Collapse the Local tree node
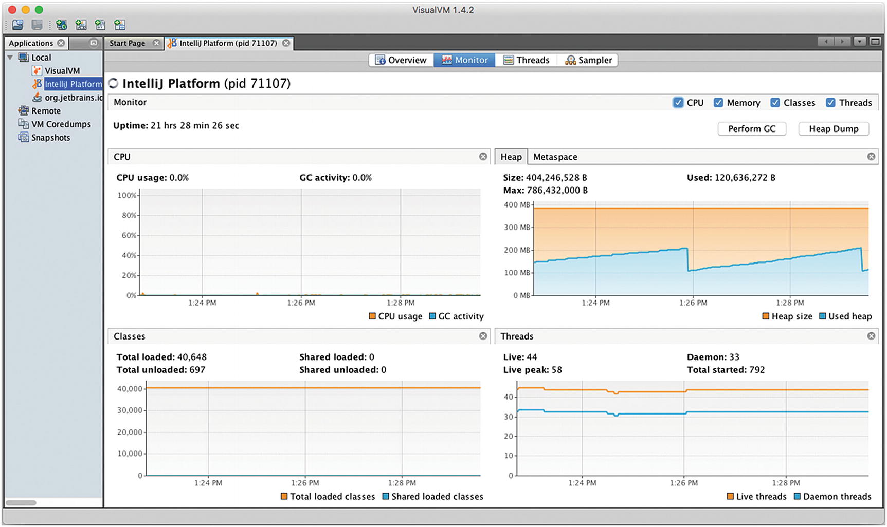 click(10, 58)
